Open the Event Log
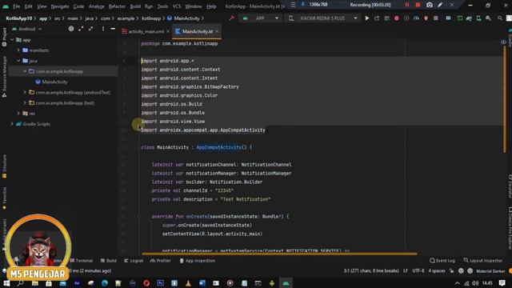Viewport: 512px width, 288px height. click(x=442, y=261)
